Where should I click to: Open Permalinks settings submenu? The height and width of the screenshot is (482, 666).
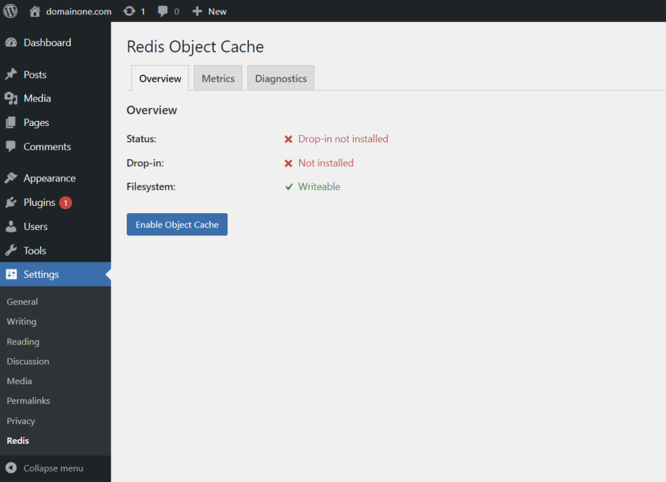coord(28,401)
